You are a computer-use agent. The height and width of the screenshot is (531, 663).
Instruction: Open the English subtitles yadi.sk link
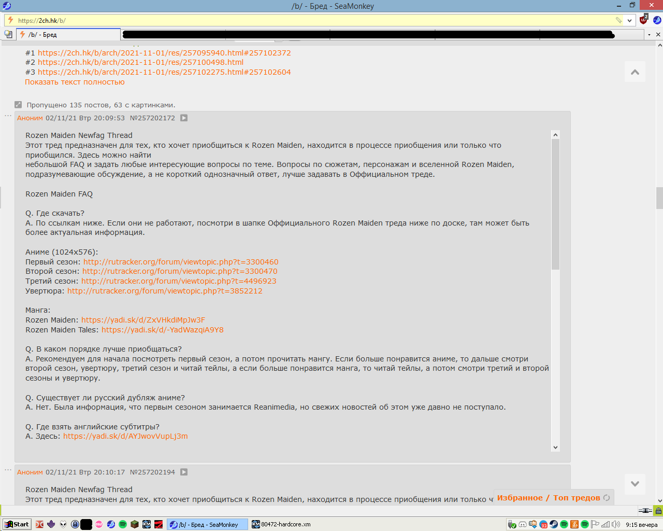[125, 436]
